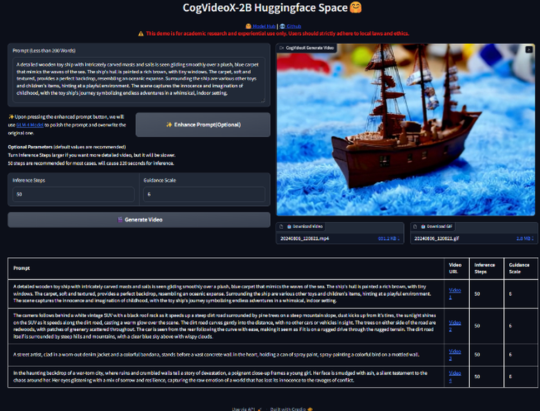The width and height of the screenshot is (540, 411).
Task: Click the file icon in Download GIF label
Action: tap(415, 227)
